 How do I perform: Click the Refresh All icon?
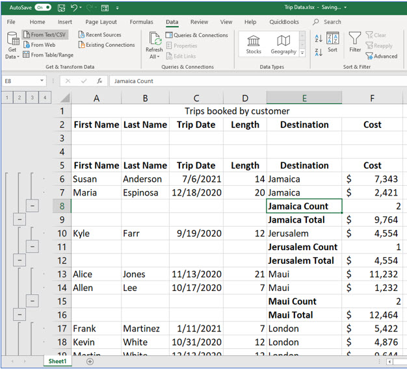[x=155, y=39]
